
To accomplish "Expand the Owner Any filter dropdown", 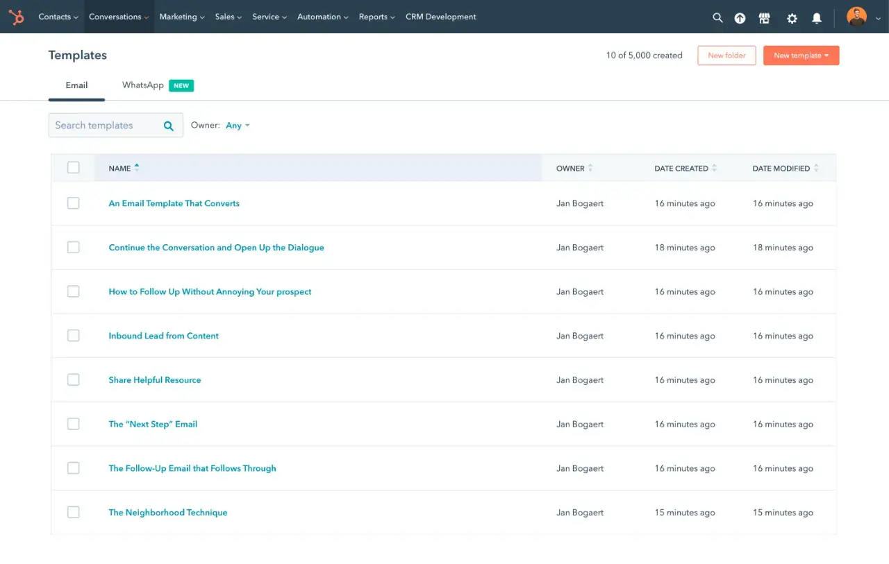I will (x=238, y=126).
